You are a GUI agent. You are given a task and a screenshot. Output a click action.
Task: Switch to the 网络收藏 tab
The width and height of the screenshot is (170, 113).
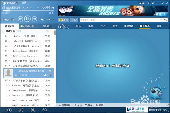pyautogui.click(x=27, y=26)
